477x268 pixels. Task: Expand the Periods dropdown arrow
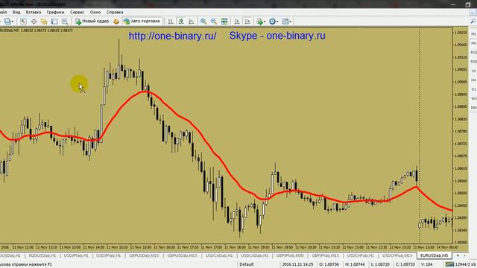coord(277,22)
